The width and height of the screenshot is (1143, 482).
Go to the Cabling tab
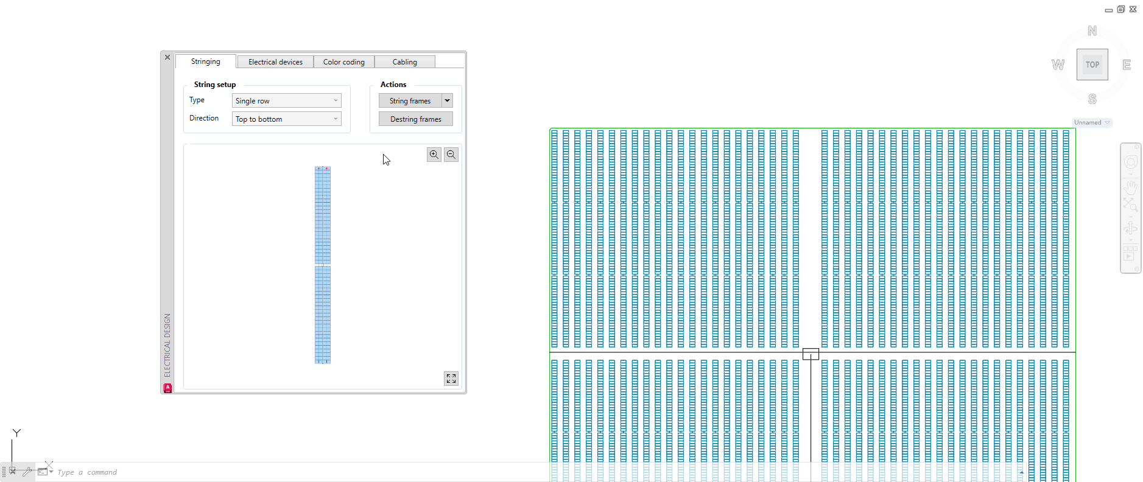point(404,62)
